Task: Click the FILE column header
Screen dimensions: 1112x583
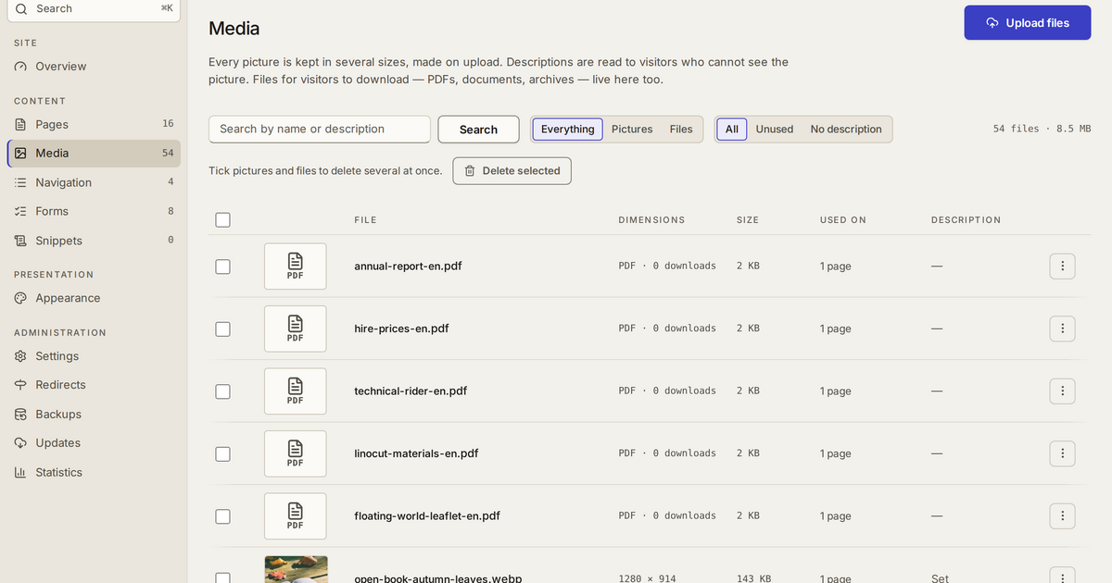Action: [365, 220]
